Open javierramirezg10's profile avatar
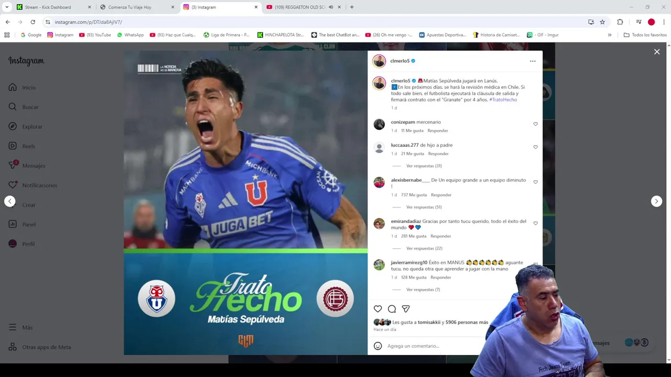 [379, 265]
